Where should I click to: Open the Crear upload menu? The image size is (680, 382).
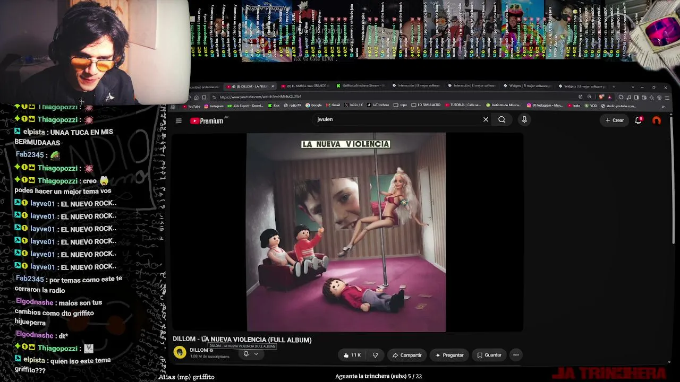(615, 120)
